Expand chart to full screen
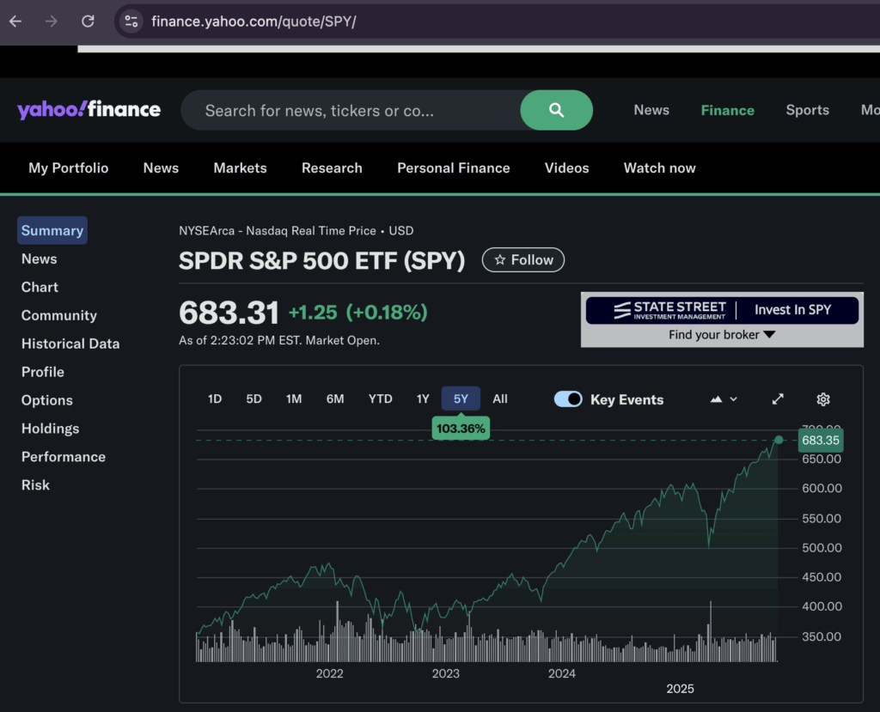Screen dimensions: 880x712 click(x=778, y=399)
